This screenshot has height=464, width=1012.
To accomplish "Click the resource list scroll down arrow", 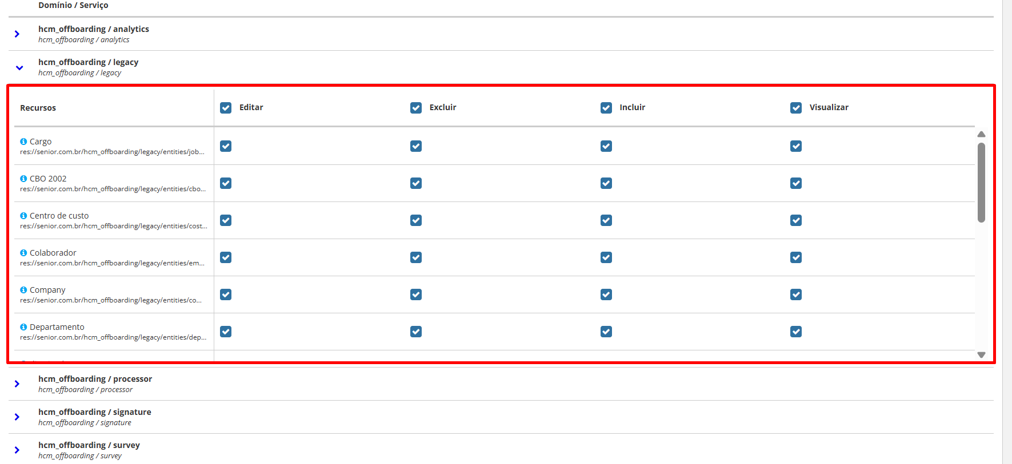I will (x=981, y=355).
